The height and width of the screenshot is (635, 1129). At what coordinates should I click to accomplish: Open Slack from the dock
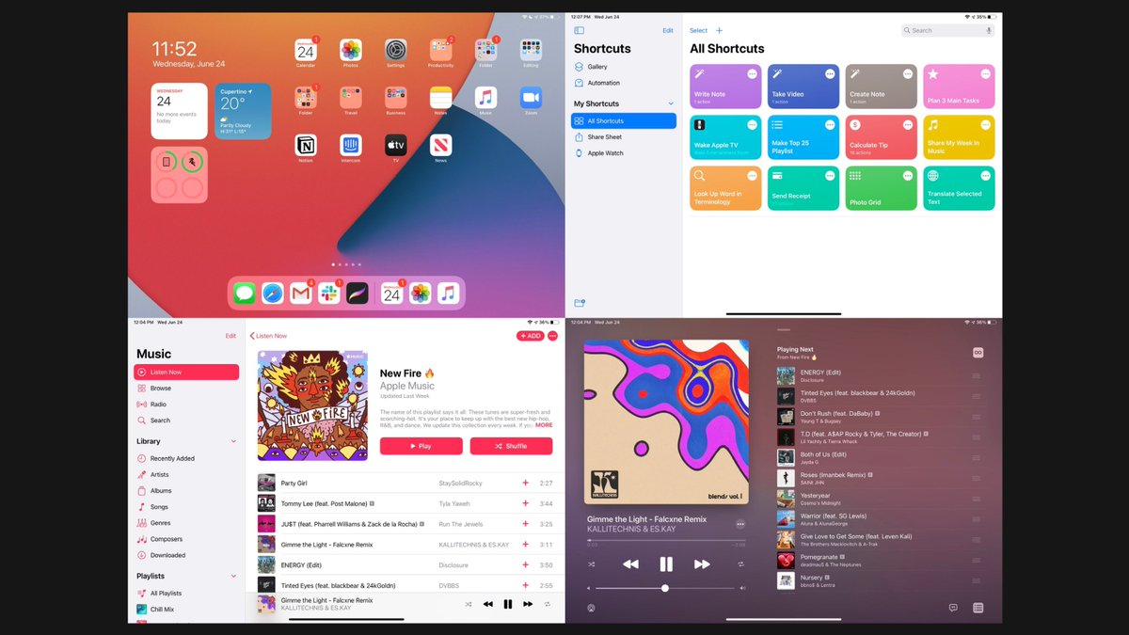(328, 294)
